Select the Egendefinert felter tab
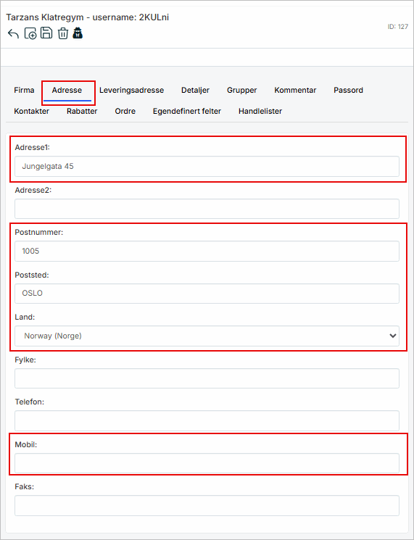Image resolution: width=414 pixels, height=540 pixels. pos(187,111)
